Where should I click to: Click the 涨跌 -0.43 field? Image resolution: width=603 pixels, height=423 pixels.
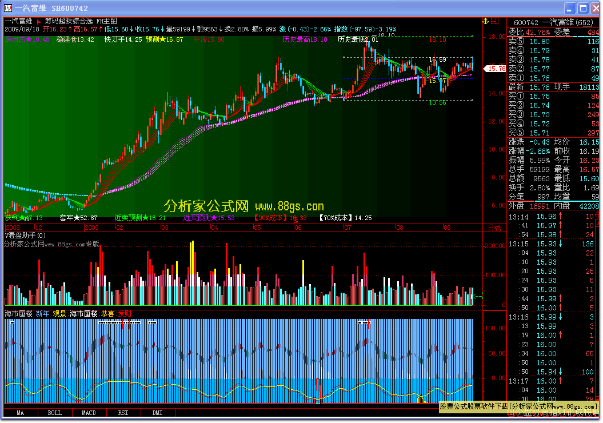[529, 142]
